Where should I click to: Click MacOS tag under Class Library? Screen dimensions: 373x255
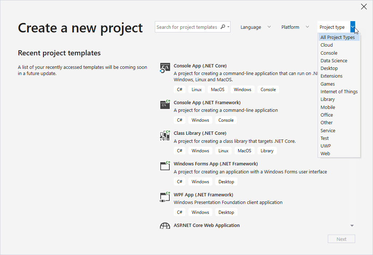click(244, 151)
